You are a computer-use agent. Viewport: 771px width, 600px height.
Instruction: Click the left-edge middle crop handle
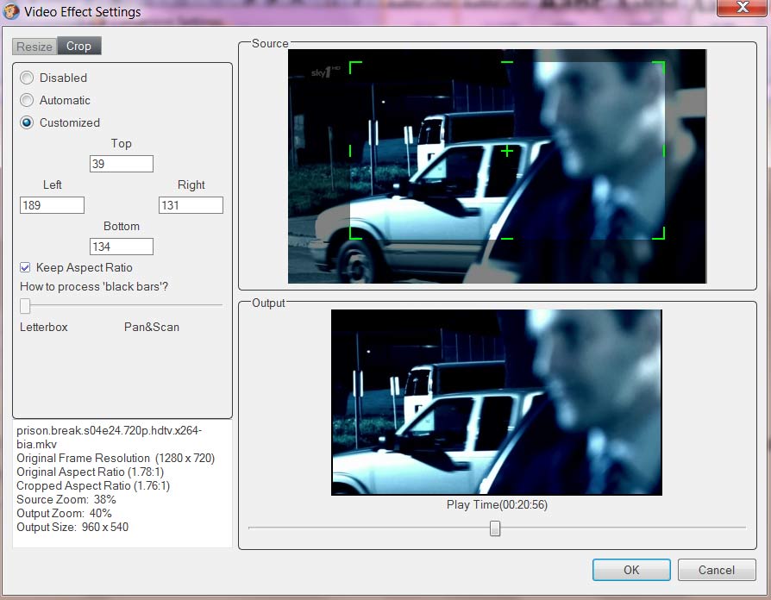click(350, 151)
